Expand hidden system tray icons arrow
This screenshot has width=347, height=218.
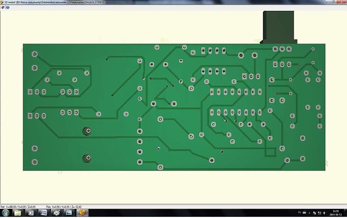pyautogui.click(x=310, y=213)
